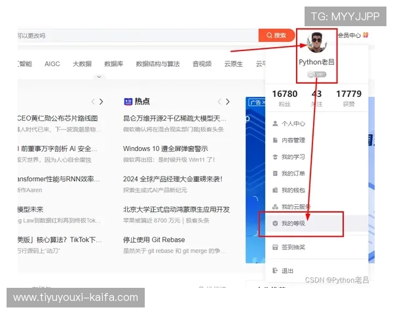
Task: Click subtitle 微软确认将在混合现实部门裁|极客头条
Action: point(173,130)
